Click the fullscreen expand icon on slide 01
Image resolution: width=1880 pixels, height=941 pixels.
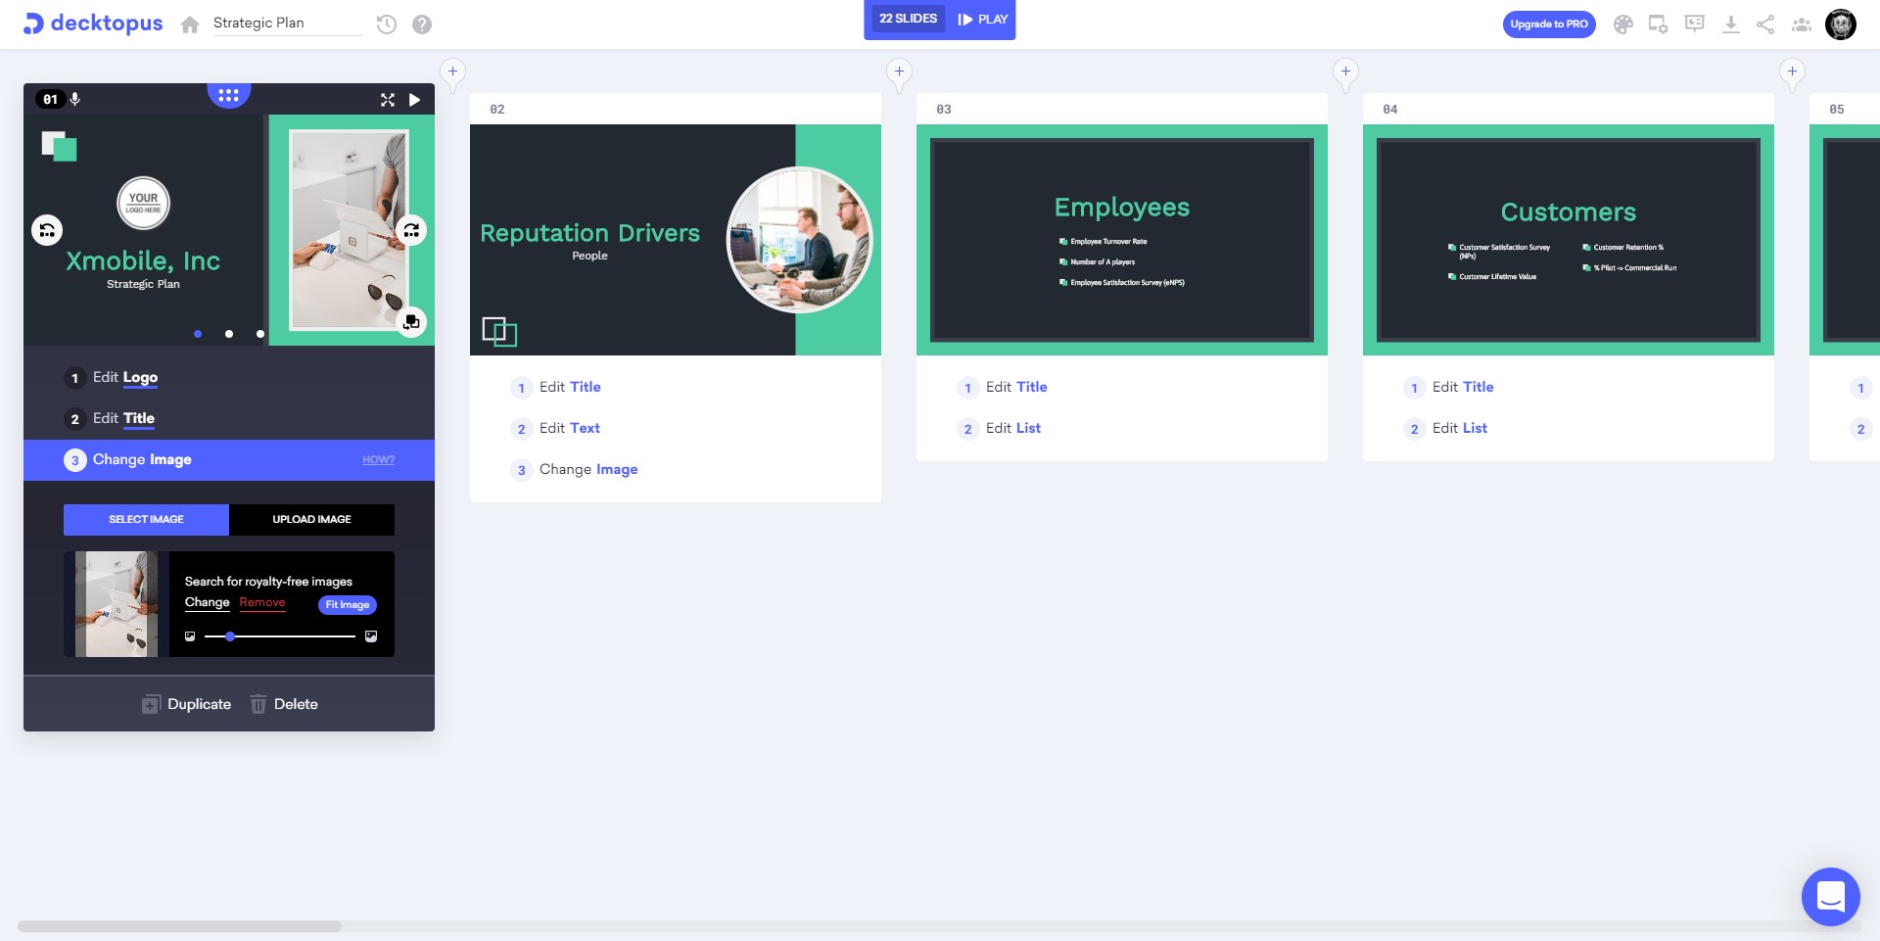[388, 100]
